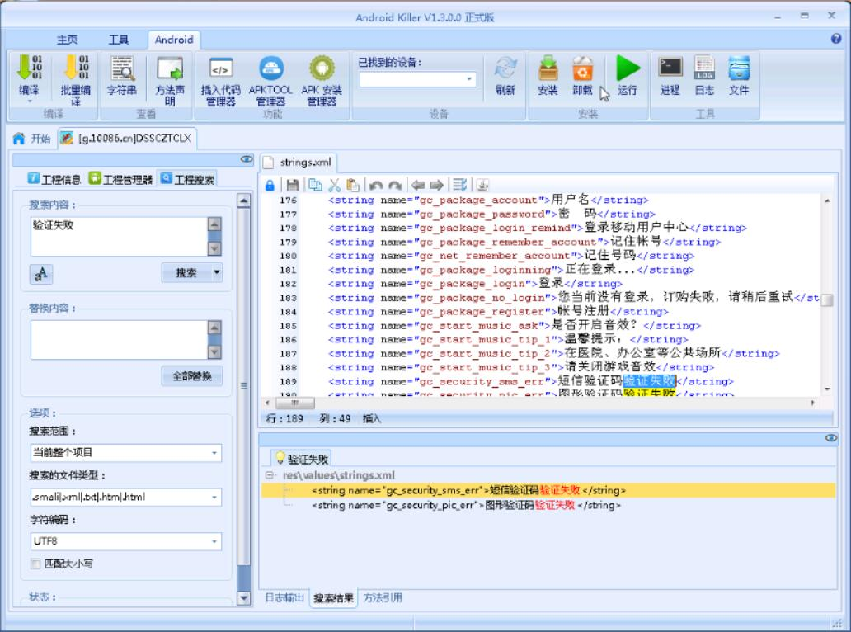Click the redo arrow icon
851x632 pixels.
395,186
